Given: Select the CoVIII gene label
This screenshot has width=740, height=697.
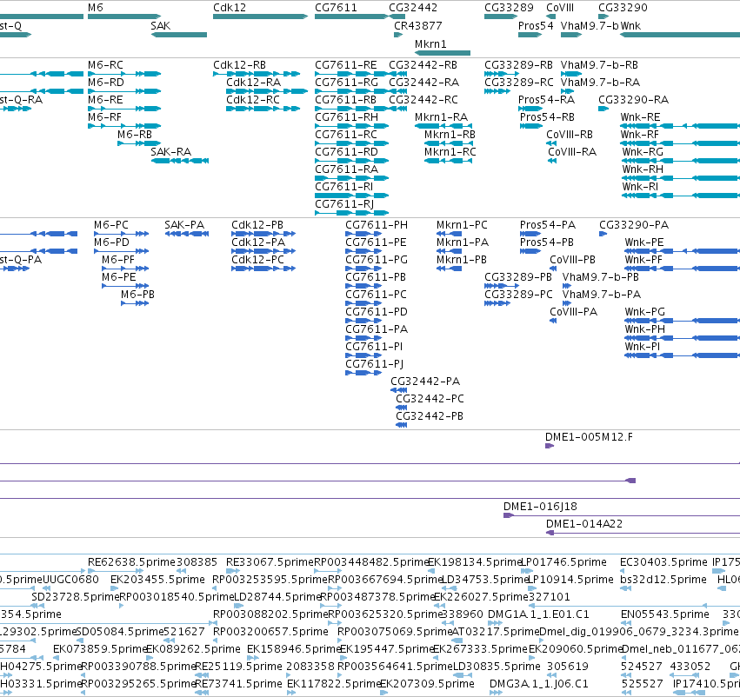Looking at the screenshot, I should [560, 8].
